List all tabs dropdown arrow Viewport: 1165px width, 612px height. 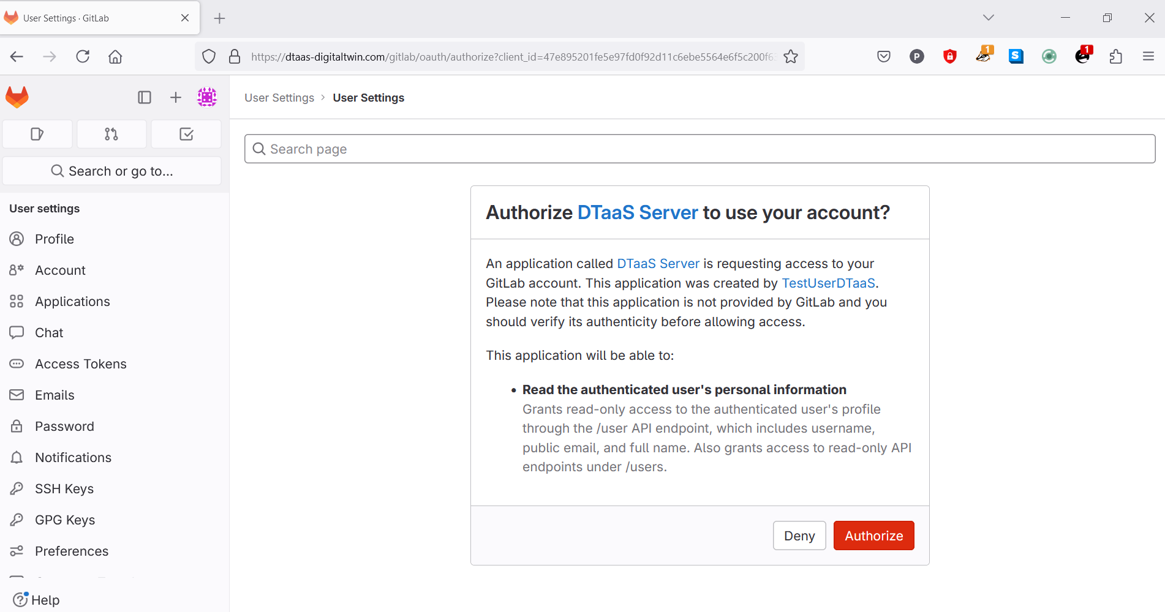(989, 18)
